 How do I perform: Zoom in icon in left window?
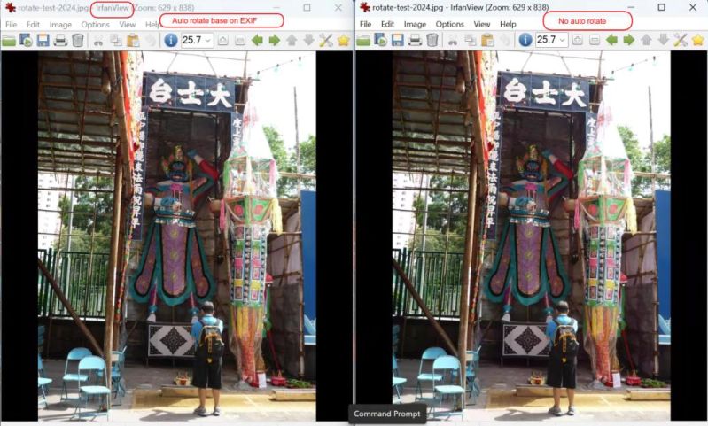pyautogui.click(x=222, y=41)
